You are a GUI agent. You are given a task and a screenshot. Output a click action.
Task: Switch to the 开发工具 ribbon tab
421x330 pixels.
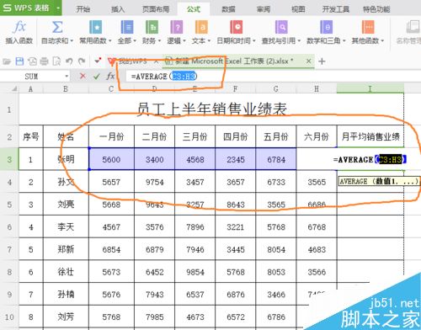(336, 9)
